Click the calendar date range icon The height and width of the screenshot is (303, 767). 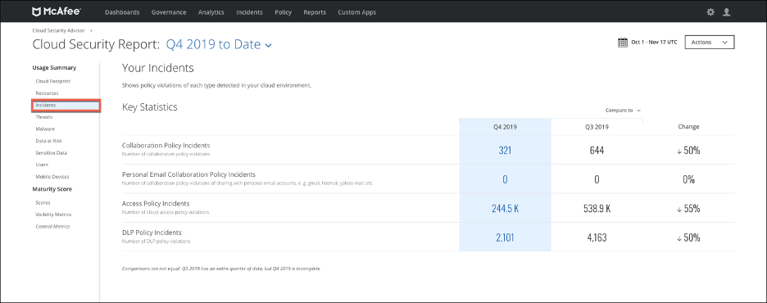point(623,43)
